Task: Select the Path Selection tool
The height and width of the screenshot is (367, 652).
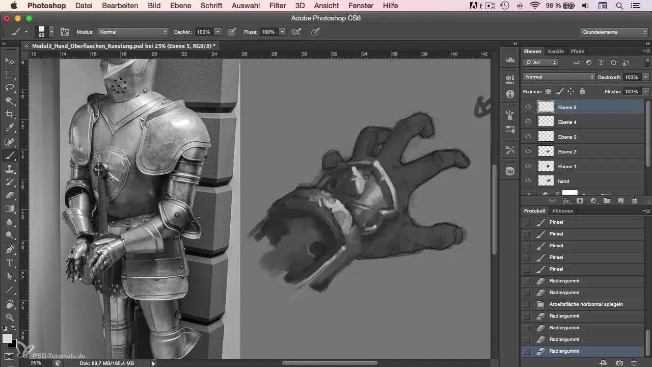Action: 10,276
